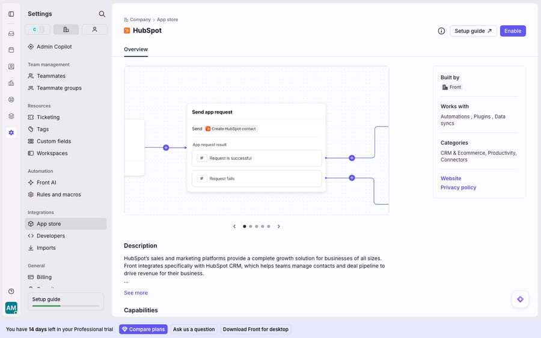541x338 pixels.
Task: Open Front AI settings
Action: (66, 183)
